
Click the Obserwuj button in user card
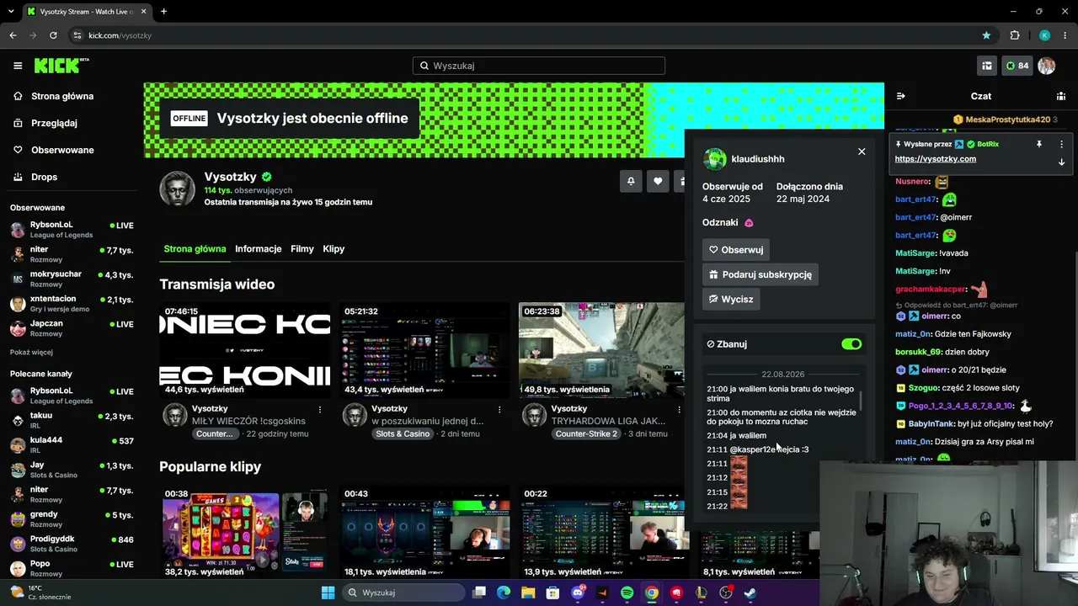736,250
